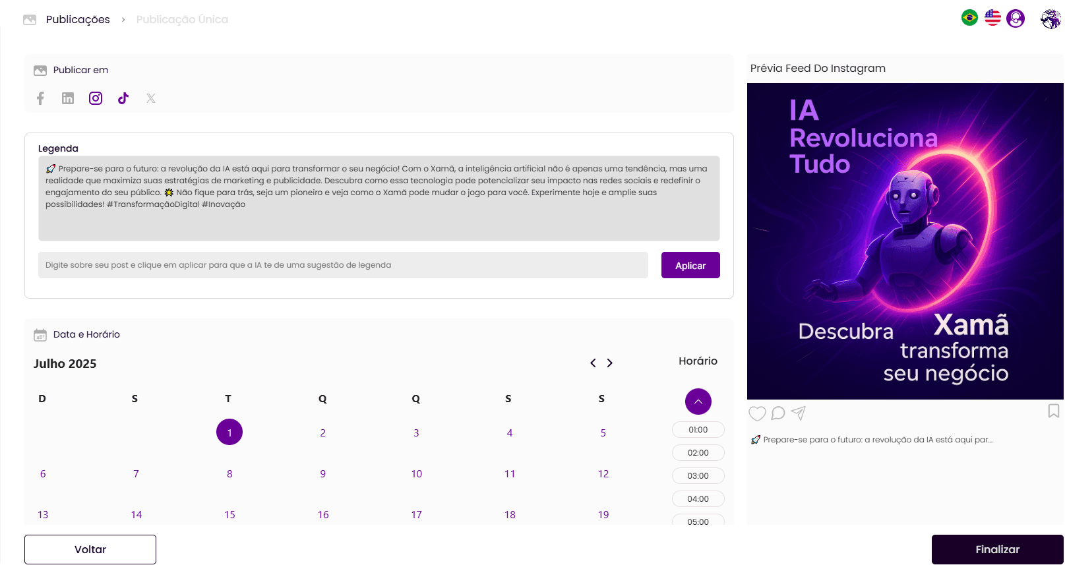Click Prévia Feed Do Instagram heading

(x=818, y=69)
